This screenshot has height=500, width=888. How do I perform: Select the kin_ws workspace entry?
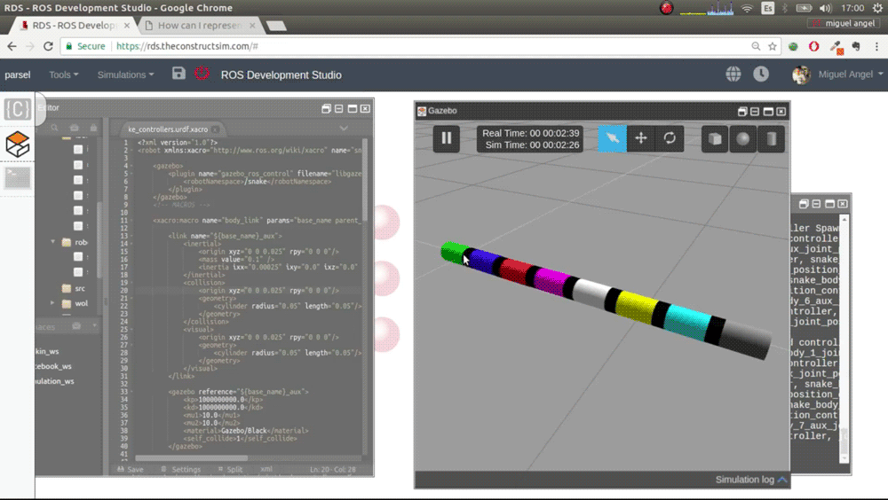coord(47,351)
